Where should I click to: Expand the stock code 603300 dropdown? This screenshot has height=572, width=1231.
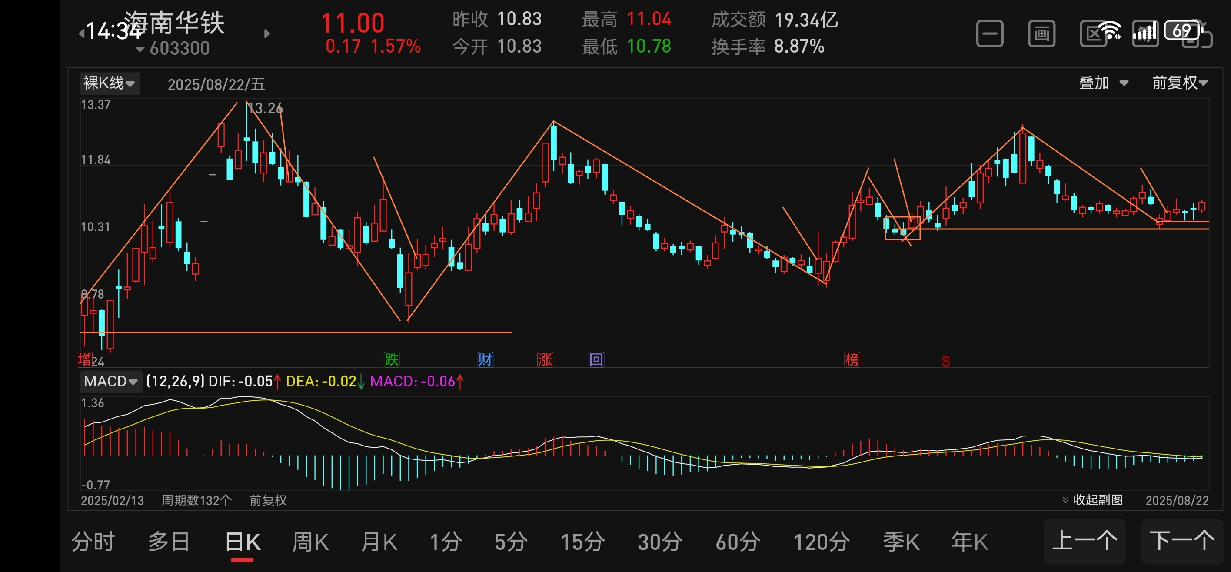(173, 48)
